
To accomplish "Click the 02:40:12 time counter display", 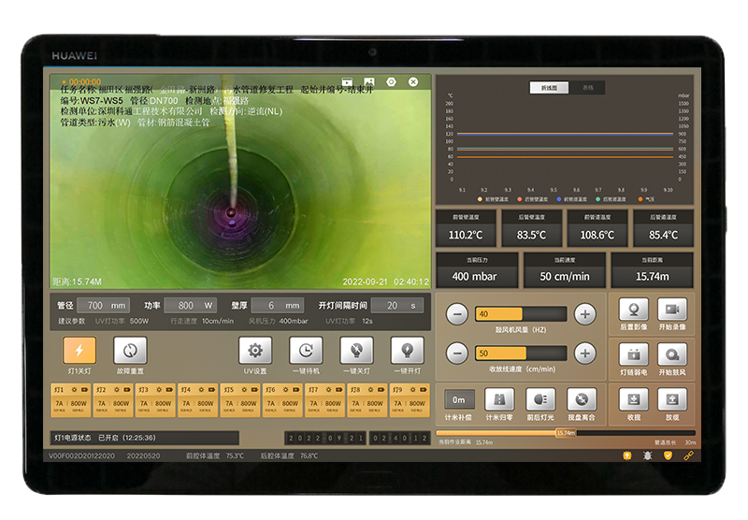I will pos(399,438).
